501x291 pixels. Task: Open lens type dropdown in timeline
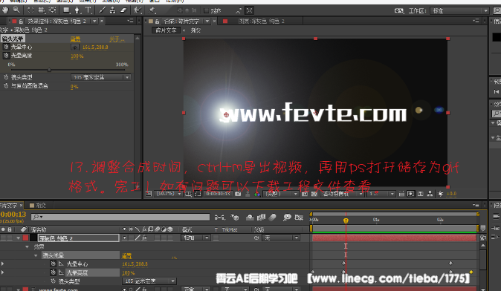point(149,281)
